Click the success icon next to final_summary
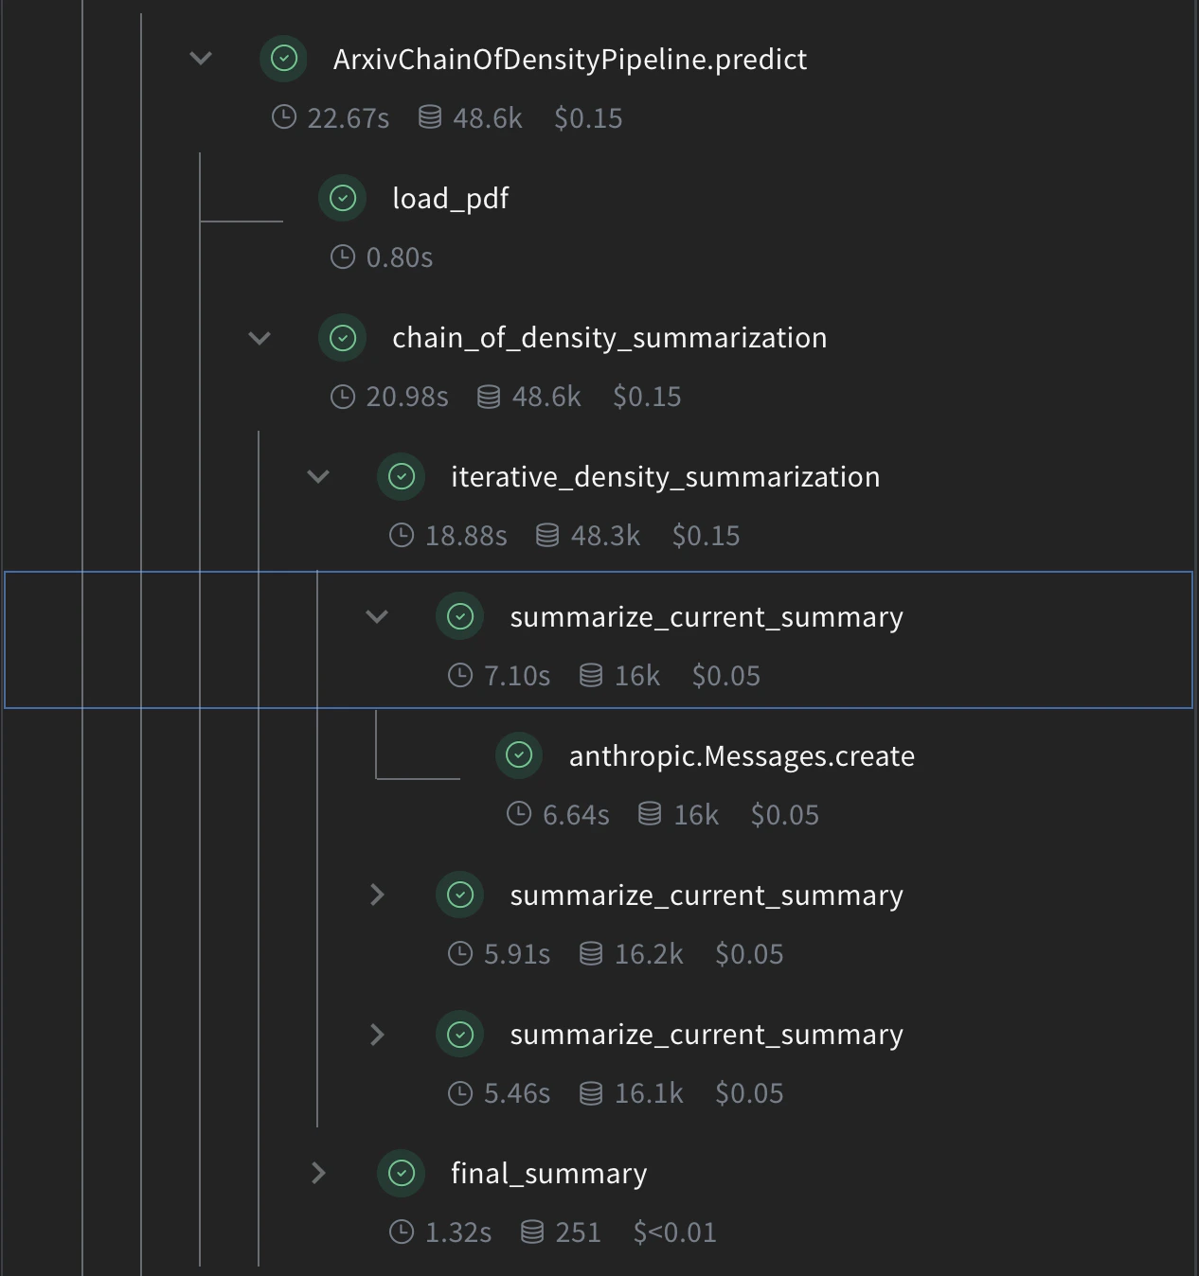 pyautogui.click(x=401, y=1174)
